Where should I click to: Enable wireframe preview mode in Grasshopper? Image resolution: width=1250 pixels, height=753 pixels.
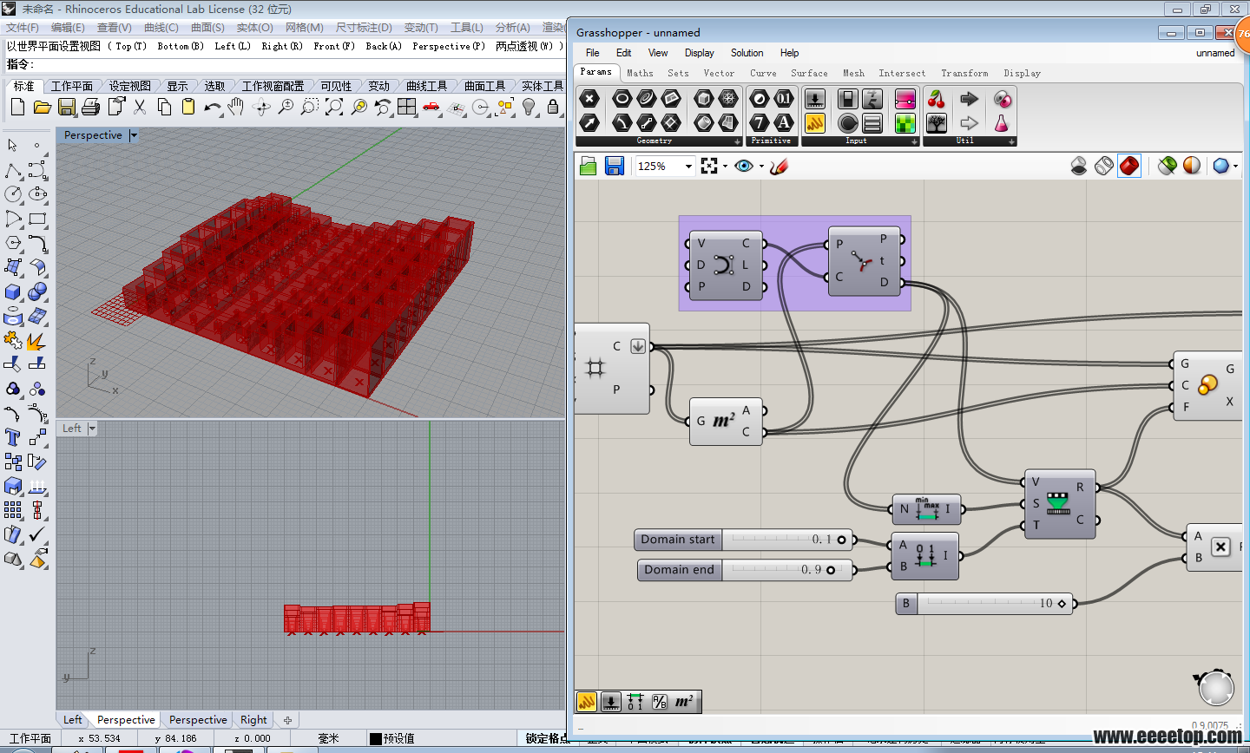pyautogui.click(x=1104, y=166)
